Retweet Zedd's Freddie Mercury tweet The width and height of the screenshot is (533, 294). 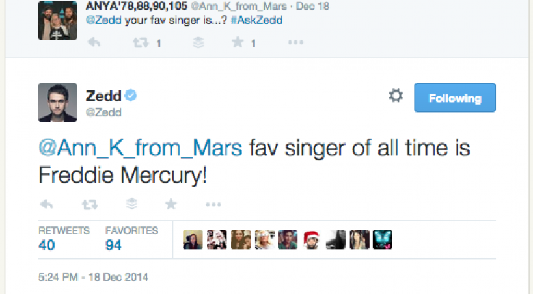pyautogui.click(x=88, y=204)
